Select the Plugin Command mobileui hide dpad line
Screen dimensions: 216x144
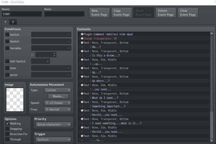144,34
